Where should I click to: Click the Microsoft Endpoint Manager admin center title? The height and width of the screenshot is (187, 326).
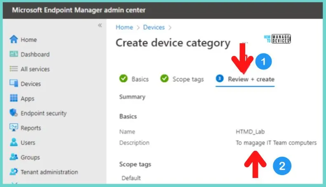tap(79, 10)
